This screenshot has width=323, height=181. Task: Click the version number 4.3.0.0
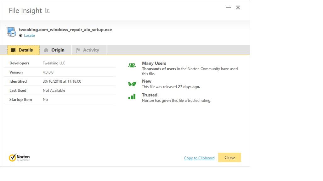(x=48, y=72)
